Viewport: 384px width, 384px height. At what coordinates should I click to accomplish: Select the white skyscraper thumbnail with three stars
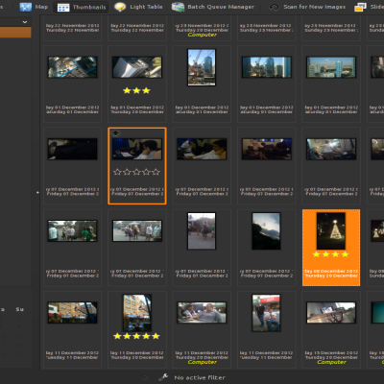(x=137, y=67)
